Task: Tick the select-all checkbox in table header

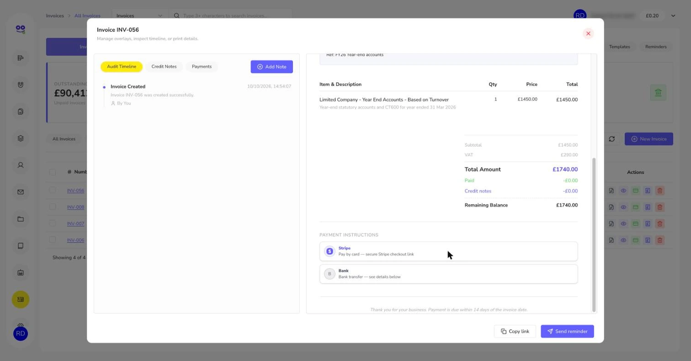Action: click(53, 172)
